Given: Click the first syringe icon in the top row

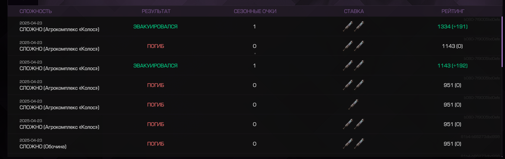Looking at the screenshot, I should tap(348, 26).
